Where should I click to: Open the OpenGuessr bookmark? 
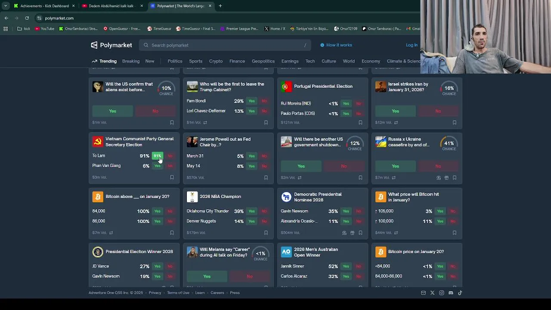point(122,29)
